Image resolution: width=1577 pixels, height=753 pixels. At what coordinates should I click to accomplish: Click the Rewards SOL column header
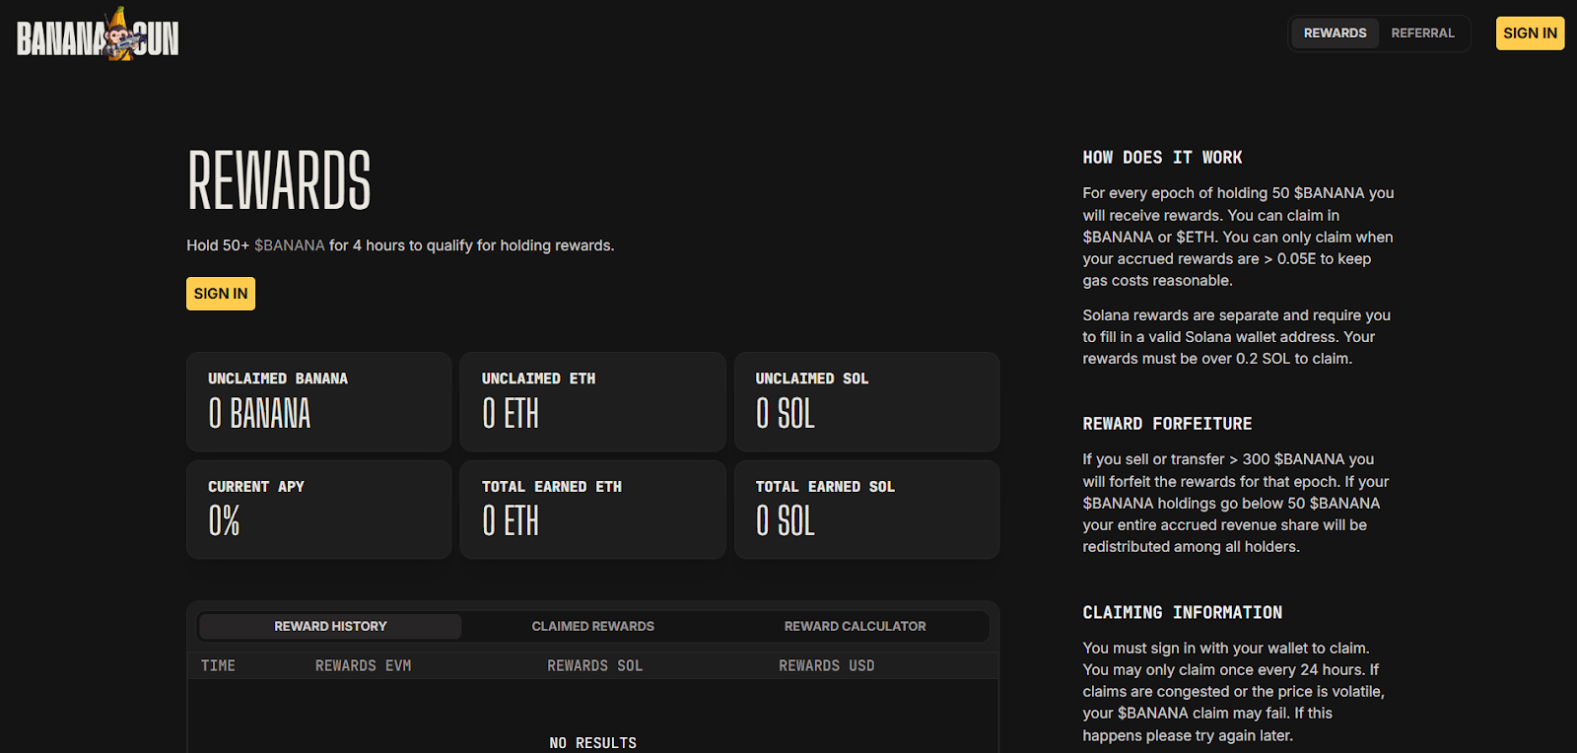coord(594,666)
